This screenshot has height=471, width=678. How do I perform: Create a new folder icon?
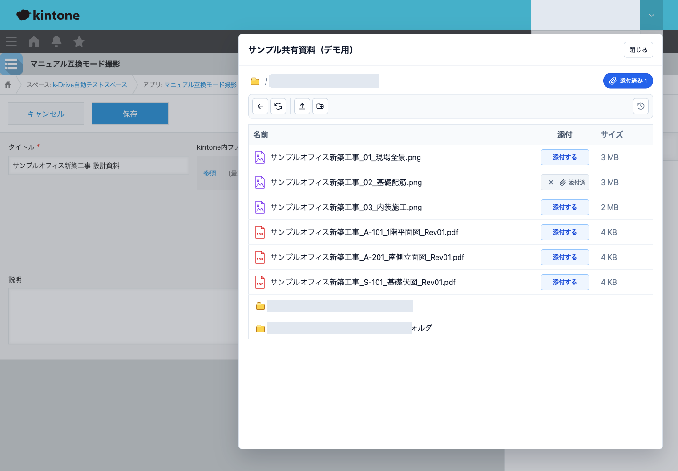point(320,106)
